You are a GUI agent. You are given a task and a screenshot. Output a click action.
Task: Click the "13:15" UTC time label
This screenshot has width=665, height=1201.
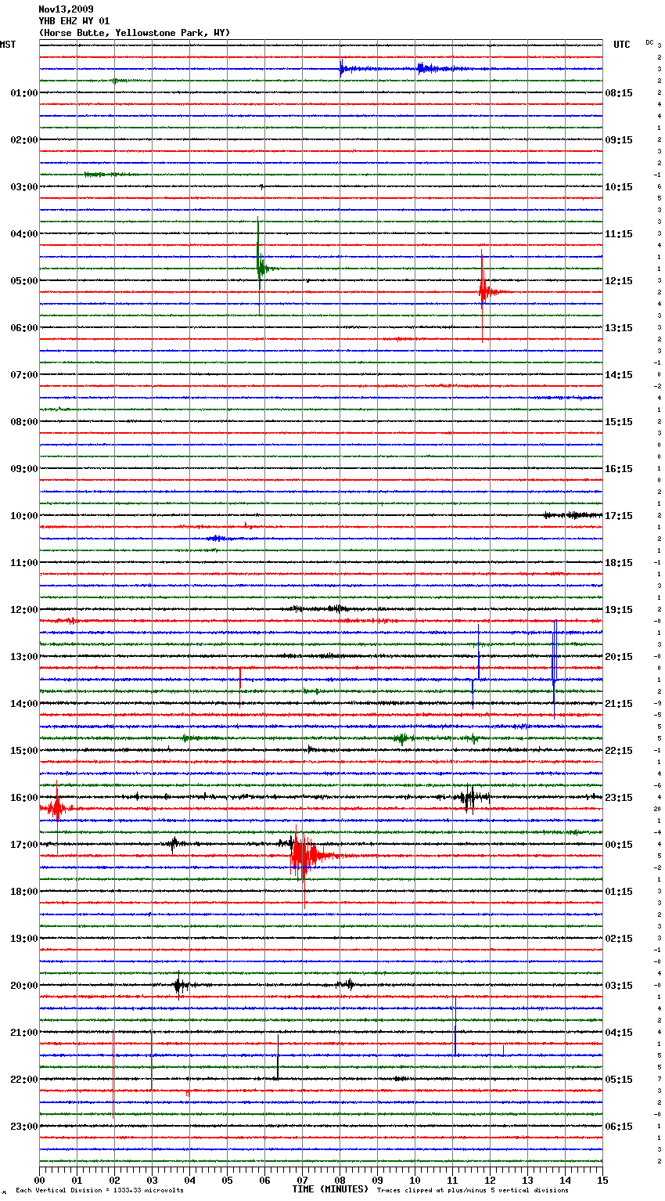(619, 328)
